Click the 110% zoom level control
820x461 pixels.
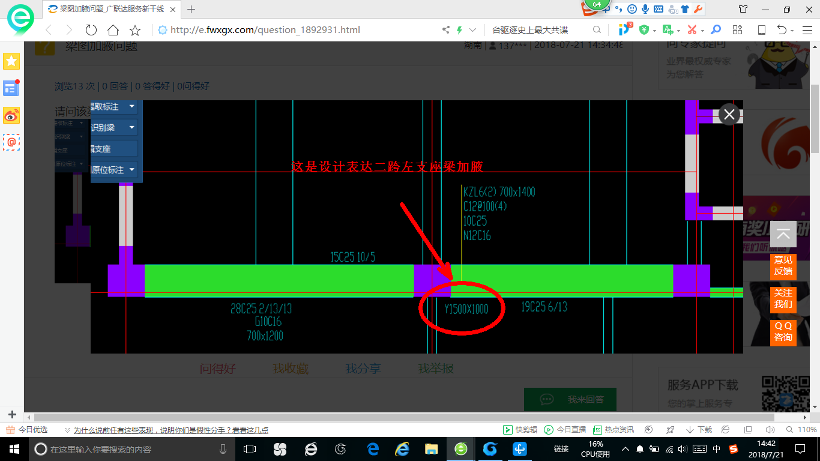coord(801,430)
